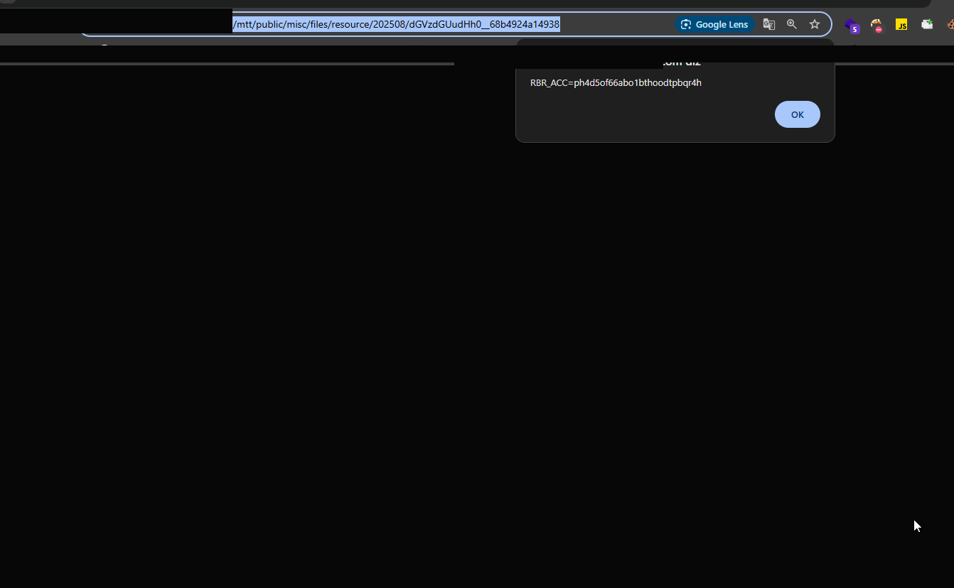Click the zoom magnifier icon in address bar
This screenshot has height=588, width=954.
(x=792, y=24)
